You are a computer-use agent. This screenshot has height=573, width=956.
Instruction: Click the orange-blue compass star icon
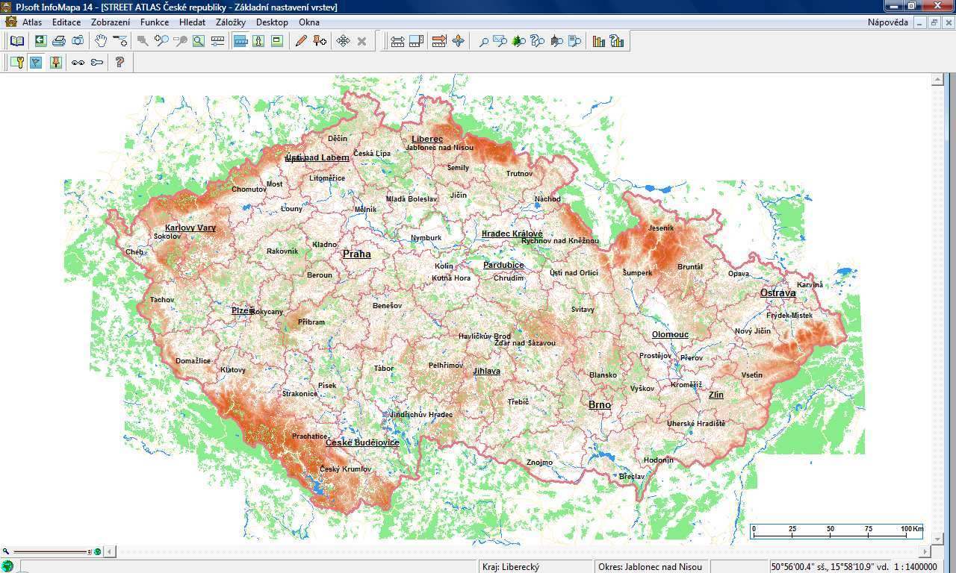[458, 41]
